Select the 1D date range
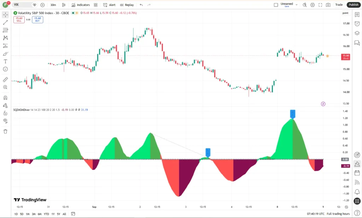Viewport: 362px width, 218px height. 16,214
